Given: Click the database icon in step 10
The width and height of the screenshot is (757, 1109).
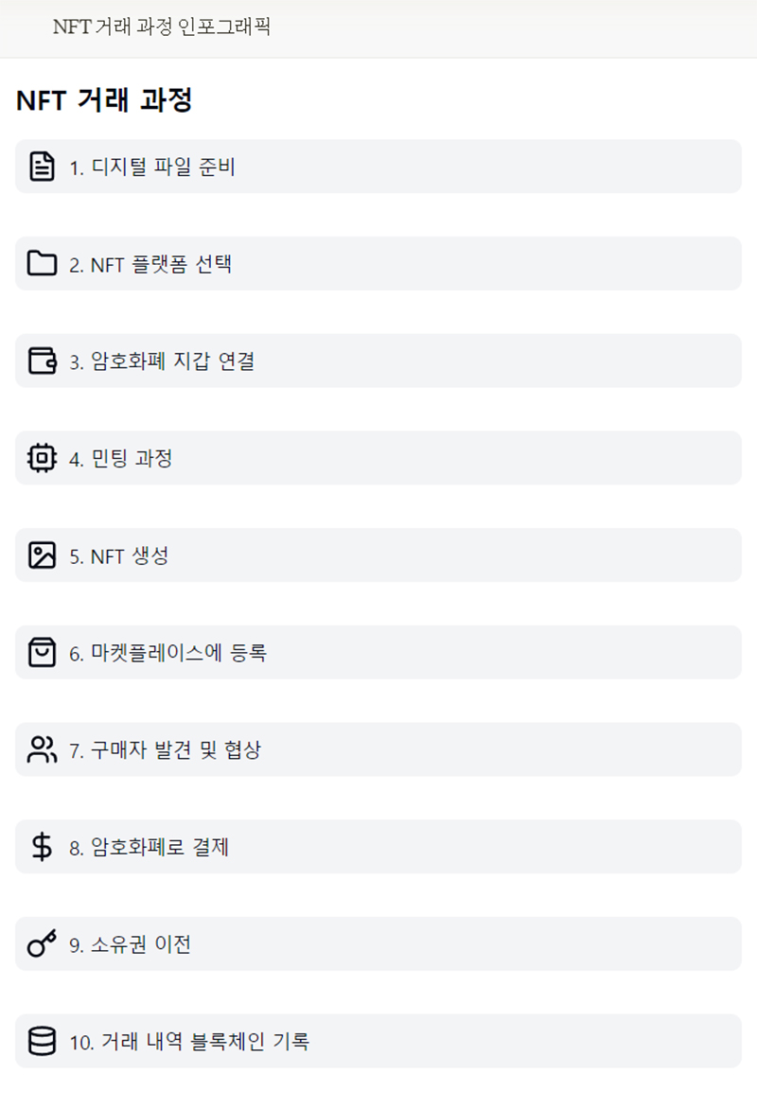Looking at the screenshot, I should (x=42, y=1041).
